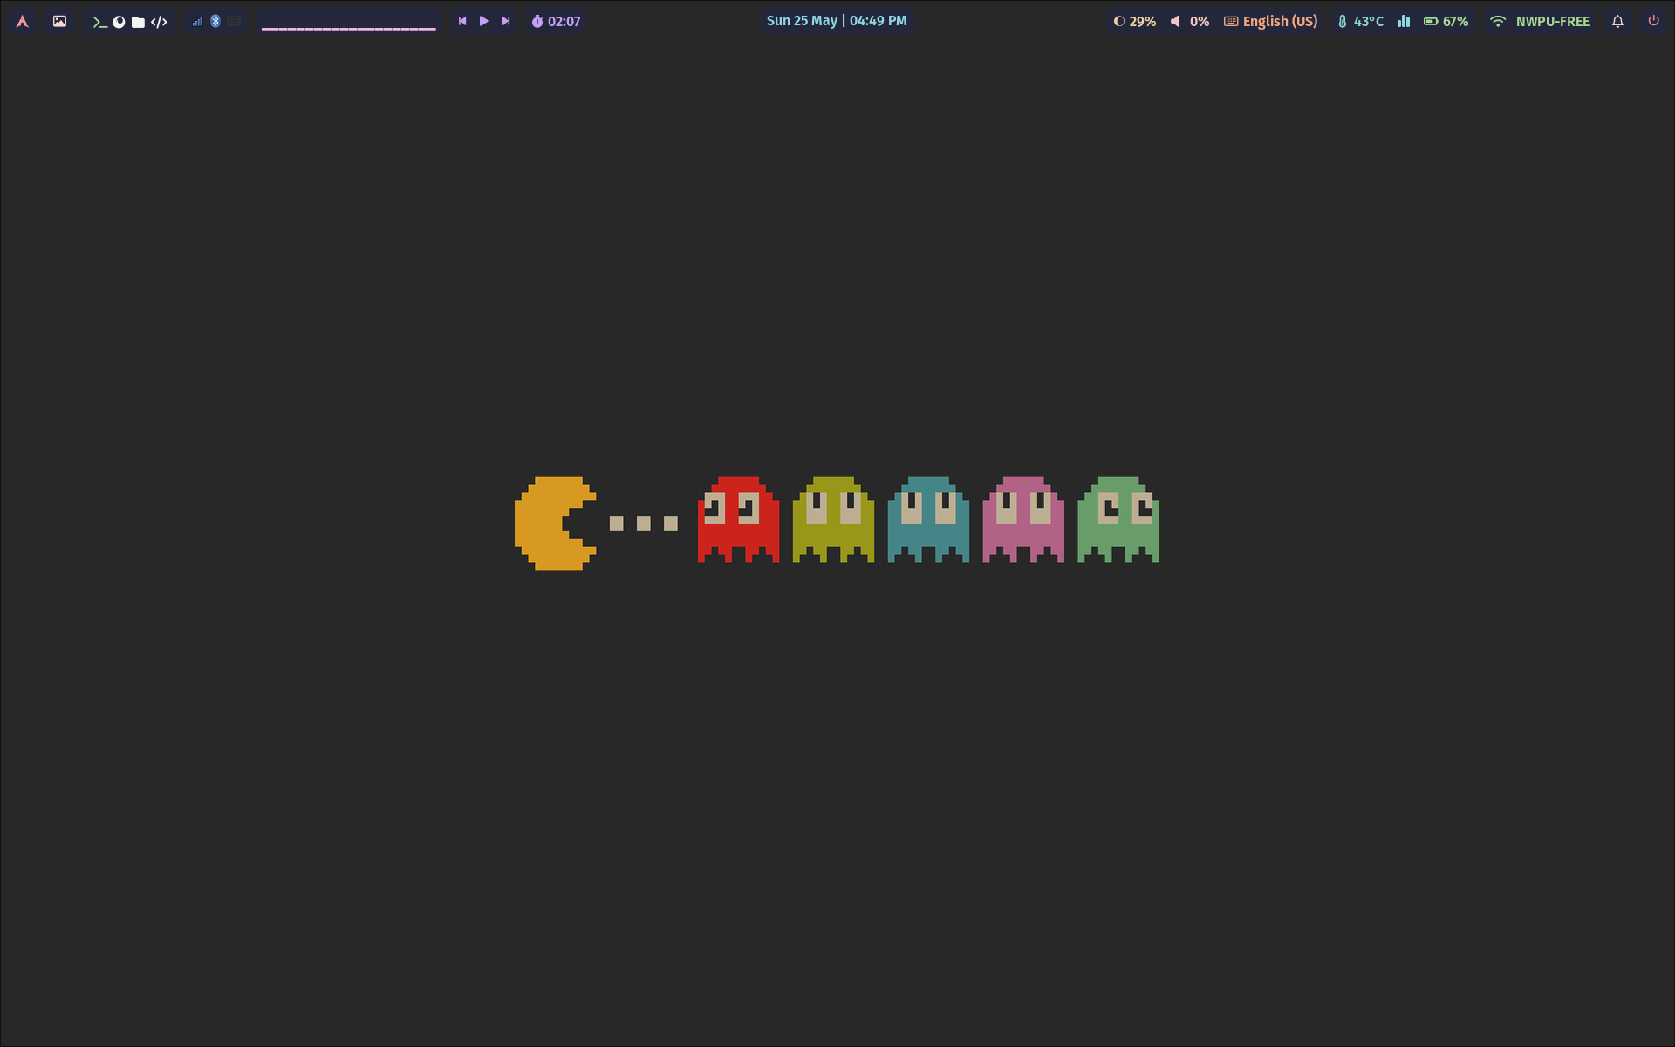The width and height of the screenshot is (1675, 1047).
Task: Open the power menu button
Action: 1653,21
